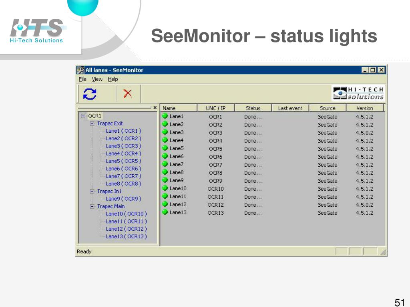This screenshot has height=307, width=410.
Task: Close the All lanes - SeeMonitor window
Action: coord(382,70)
